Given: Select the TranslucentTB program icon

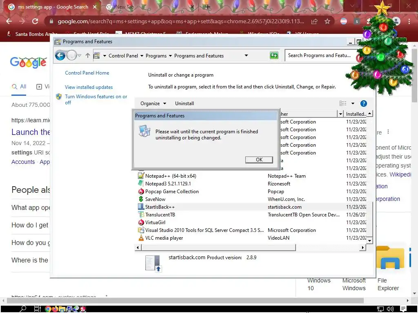Looking at the screenshot, I should 141,214.
